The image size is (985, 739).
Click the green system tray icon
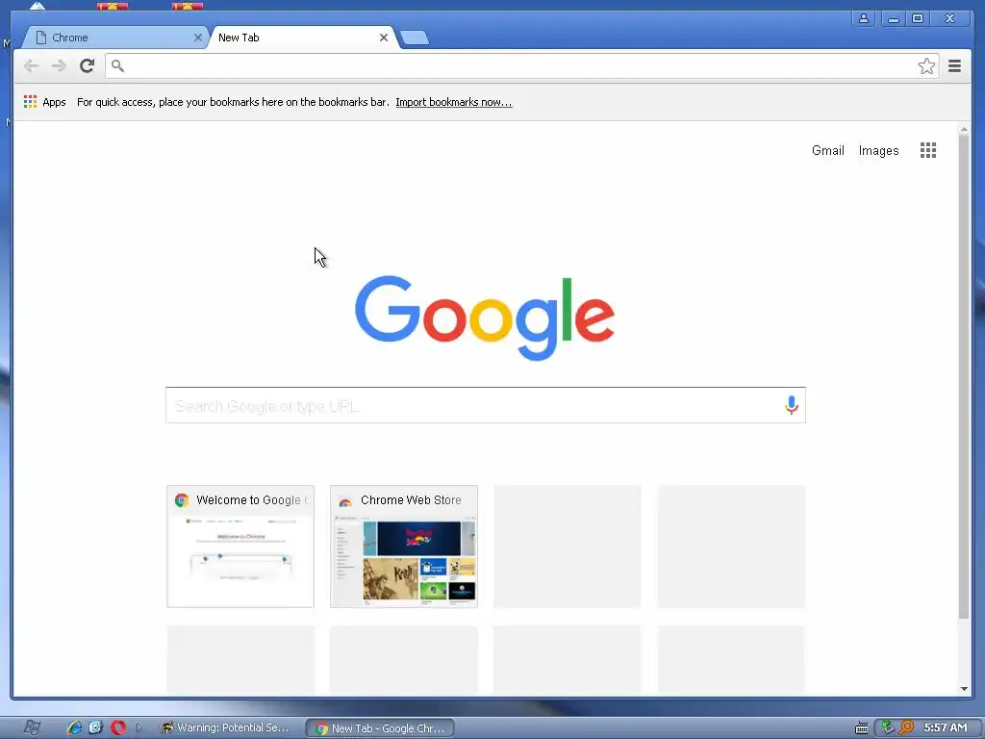click(886, 727)
